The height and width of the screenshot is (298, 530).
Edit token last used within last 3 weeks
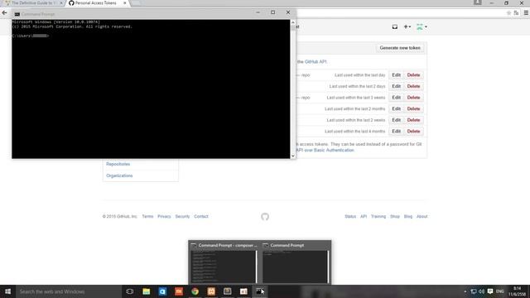pos(396,98)
